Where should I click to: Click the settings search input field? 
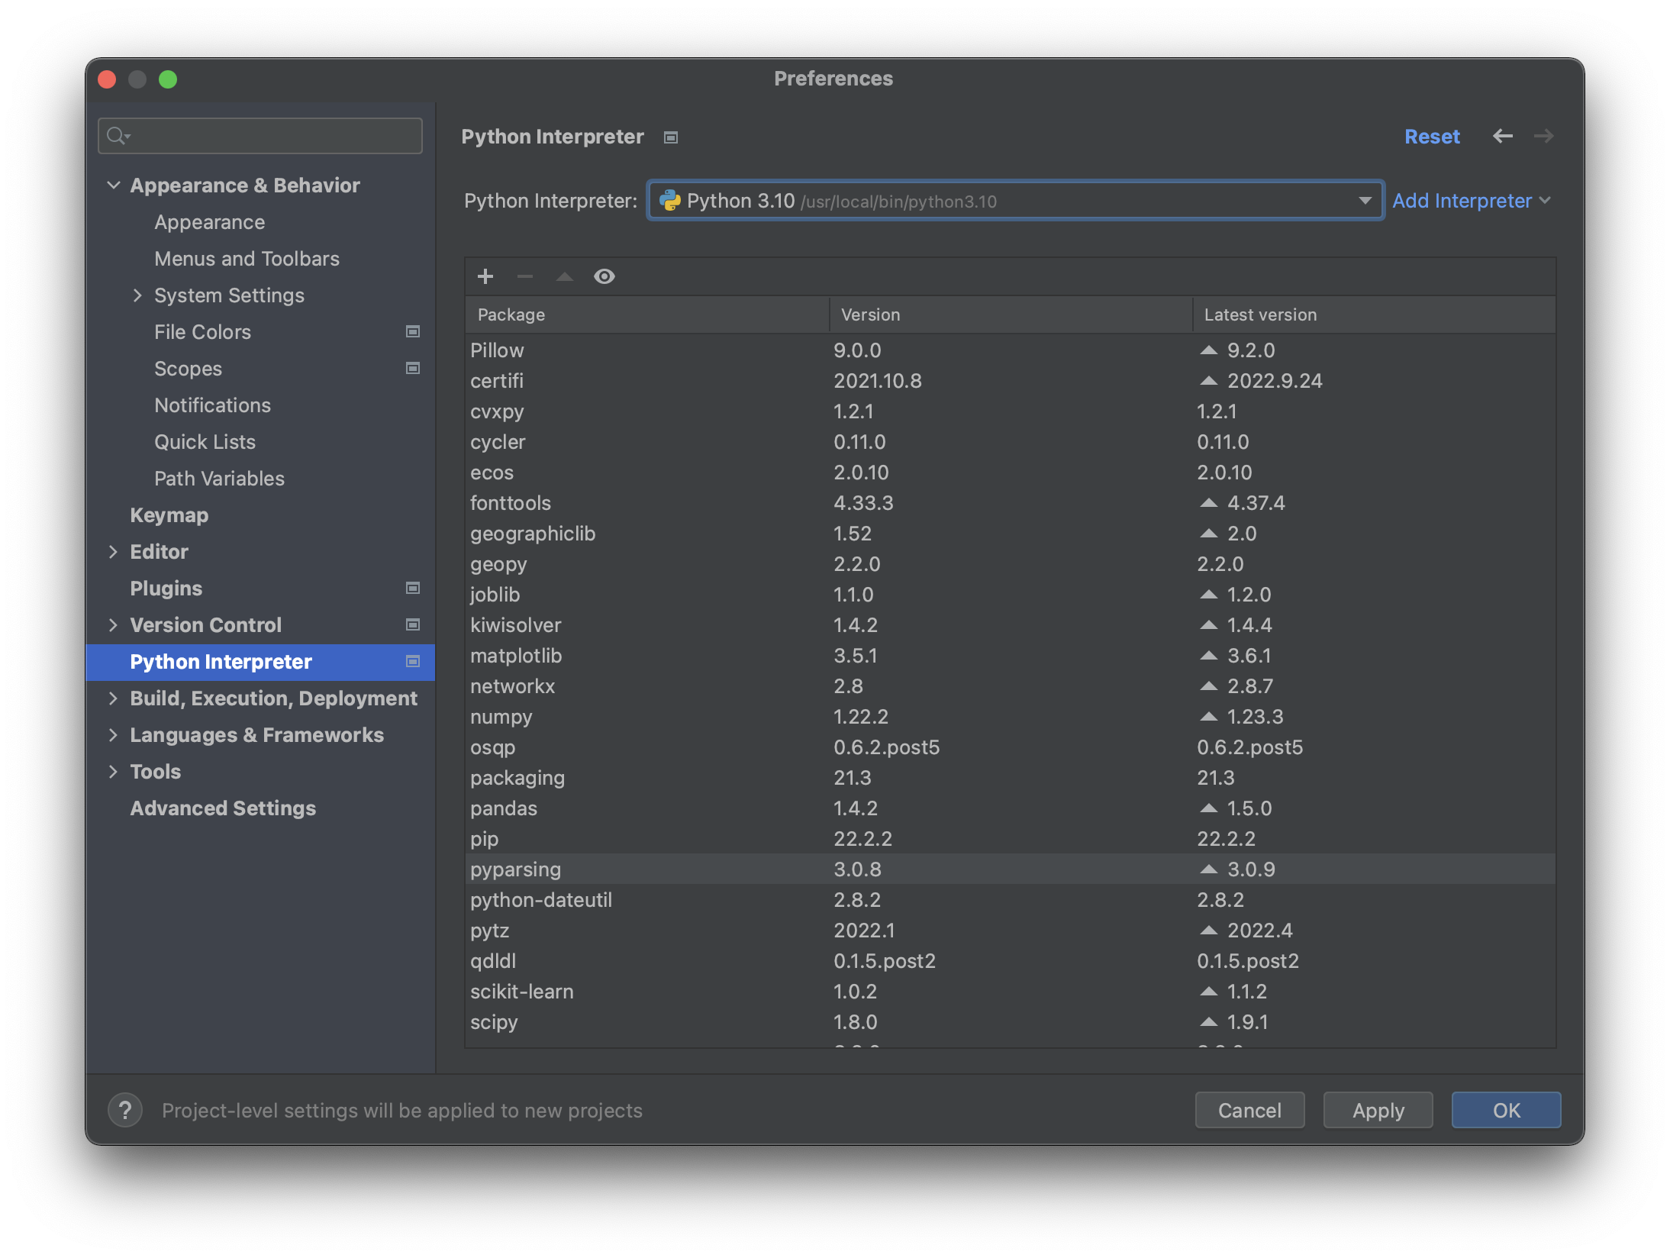[x=260, y=136]
